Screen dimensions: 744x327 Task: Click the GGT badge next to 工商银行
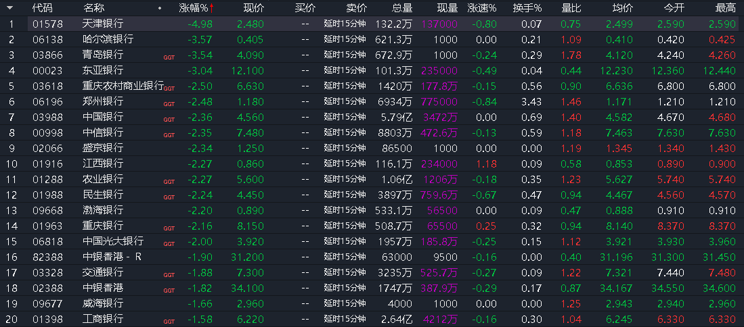(x=169, y=322)
